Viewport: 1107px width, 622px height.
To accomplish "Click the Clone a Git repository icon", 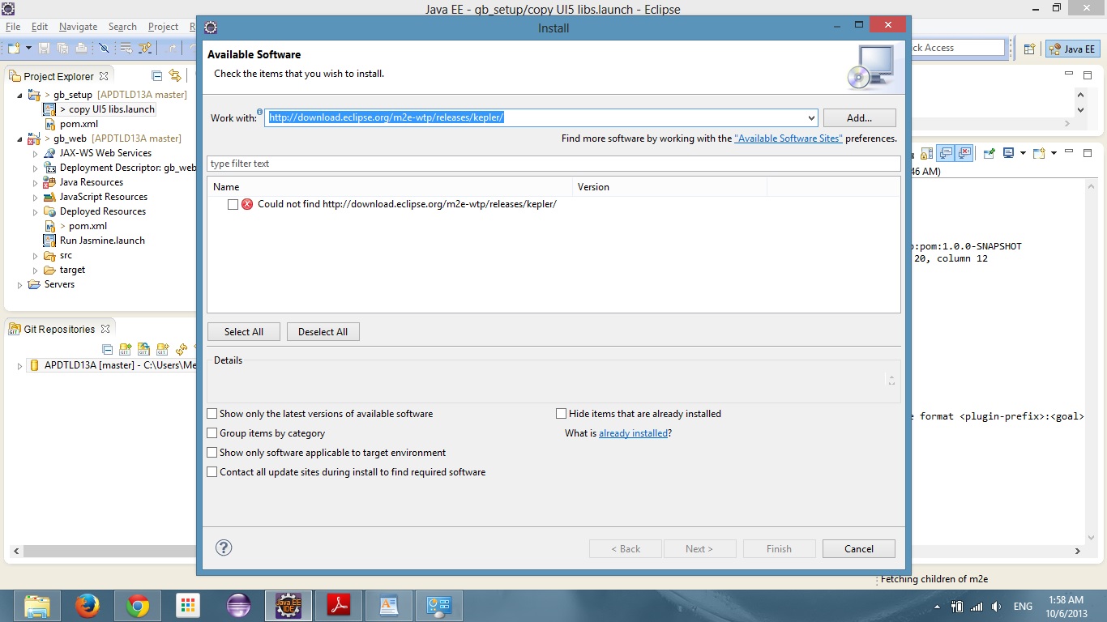I will pos(144,350).
